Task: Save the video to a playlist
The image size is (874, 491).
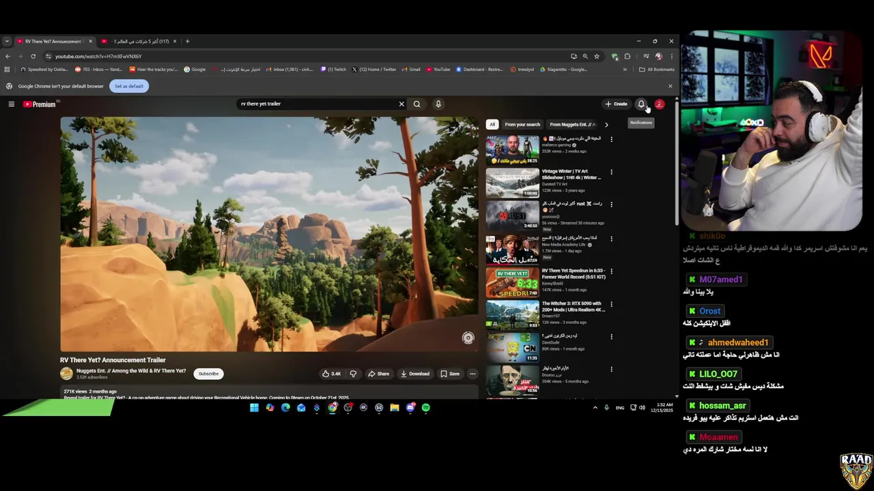Action: tap(450, 374)
